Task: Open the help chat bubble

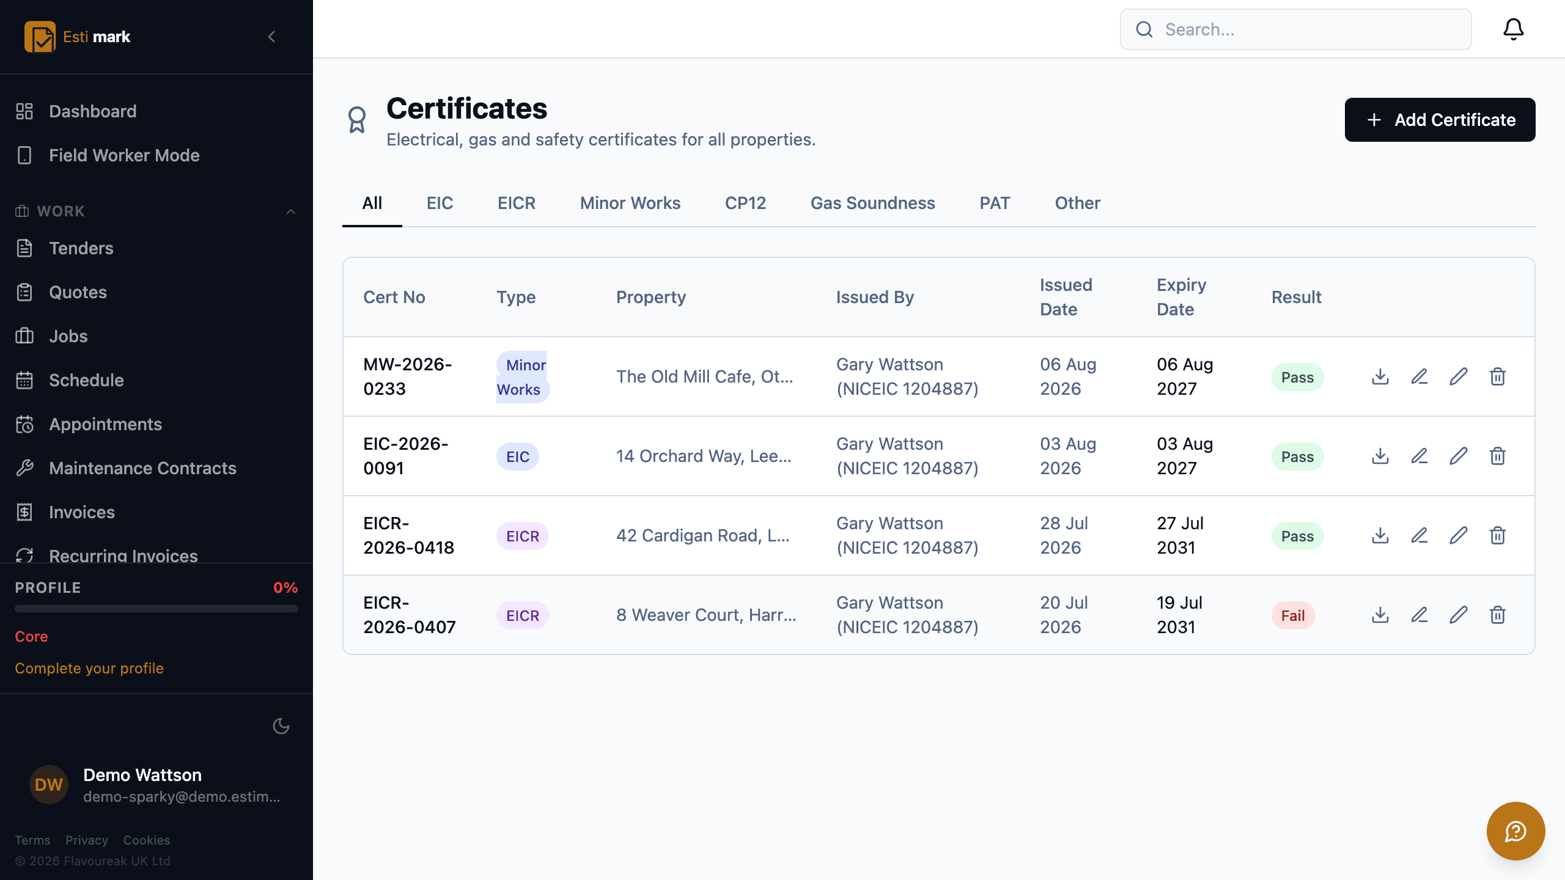Action: point(1516,831)
